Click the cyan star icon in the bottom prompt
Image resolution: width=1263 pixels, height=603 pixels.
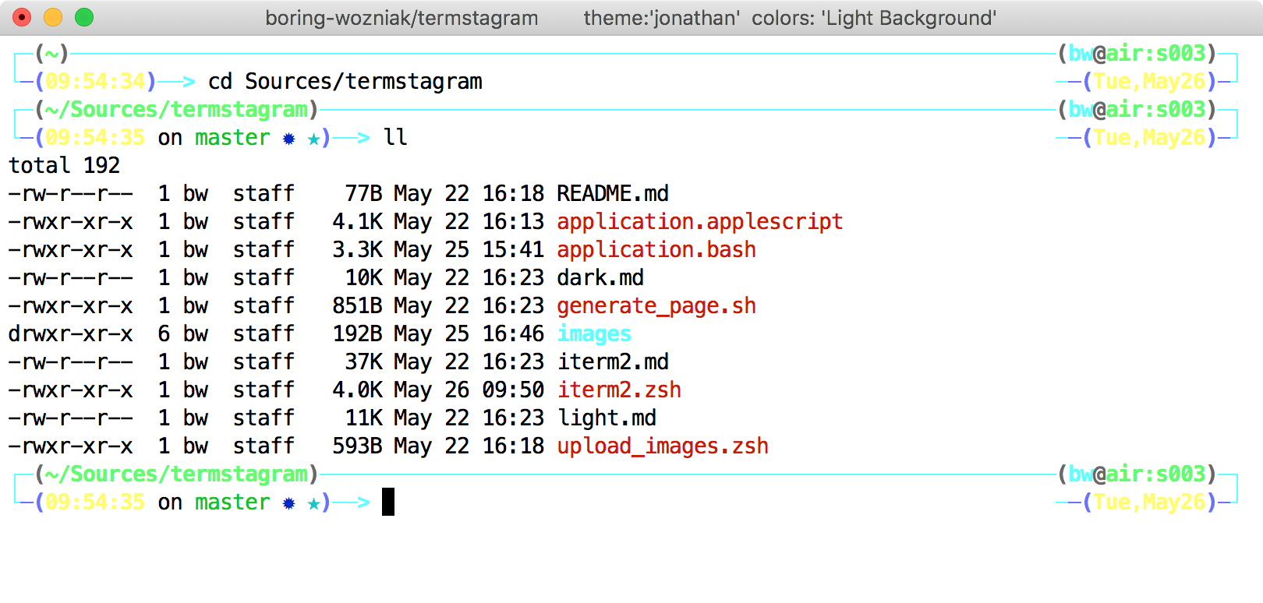click(313, 503)
